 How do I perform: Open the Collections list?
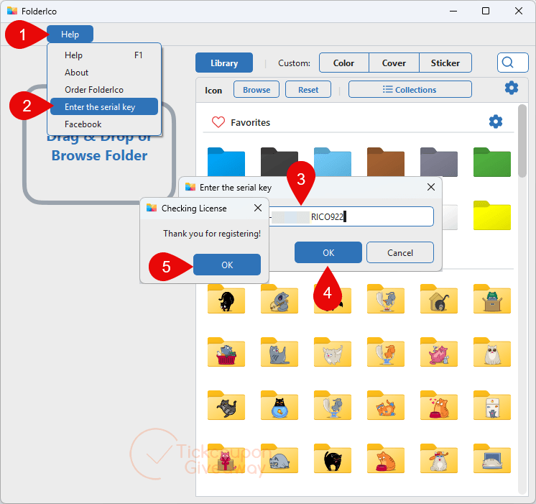(x=410, y=90)
